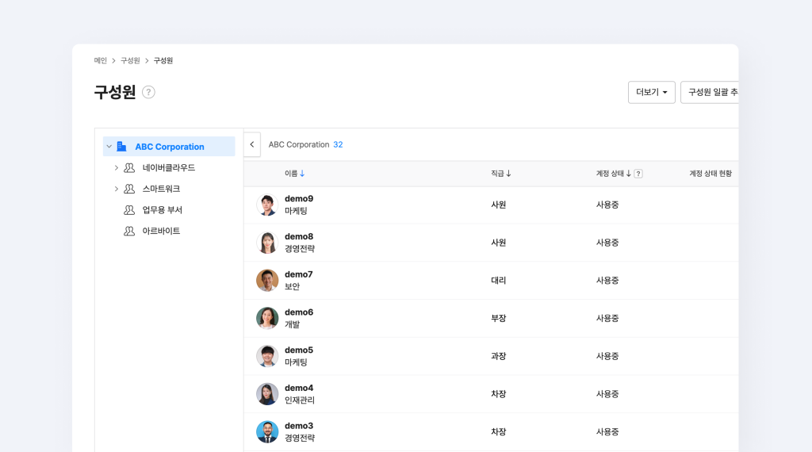Select 아르바이트 in the department tree
Image resolution: width=812 pixels, height=452 pixels.
[161, 231]
